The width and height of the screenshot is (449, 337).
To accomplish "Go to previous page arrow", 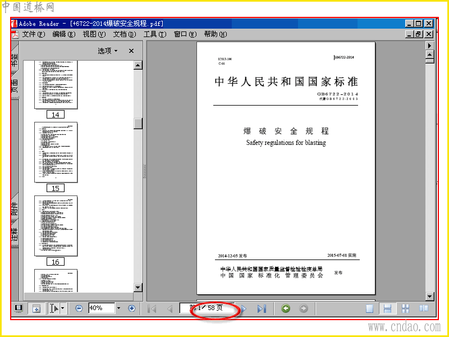I will 170,308.
